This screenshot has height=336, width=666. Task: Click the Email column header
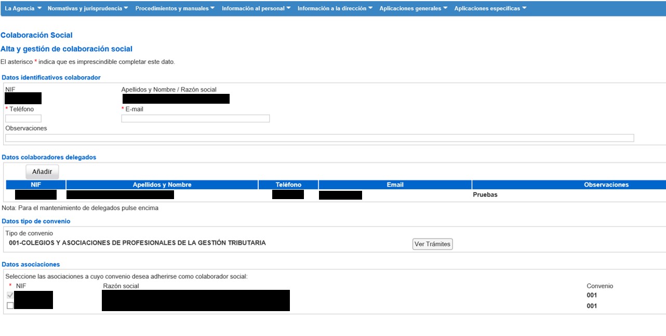395,185
